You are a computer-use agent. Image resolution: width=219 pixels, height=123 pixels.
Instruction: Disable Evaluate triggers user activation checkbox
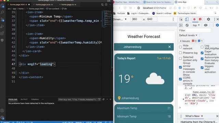point(202,68)
